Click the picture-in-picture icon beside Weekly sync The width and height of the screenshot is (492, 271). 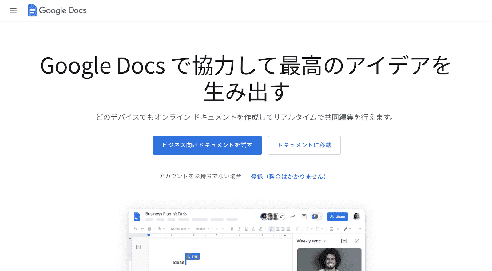tap(344, 241)
